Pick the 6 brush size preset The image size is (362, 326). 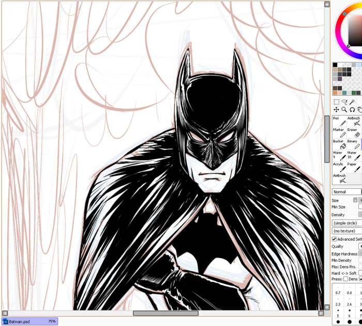tap(349, 313)
